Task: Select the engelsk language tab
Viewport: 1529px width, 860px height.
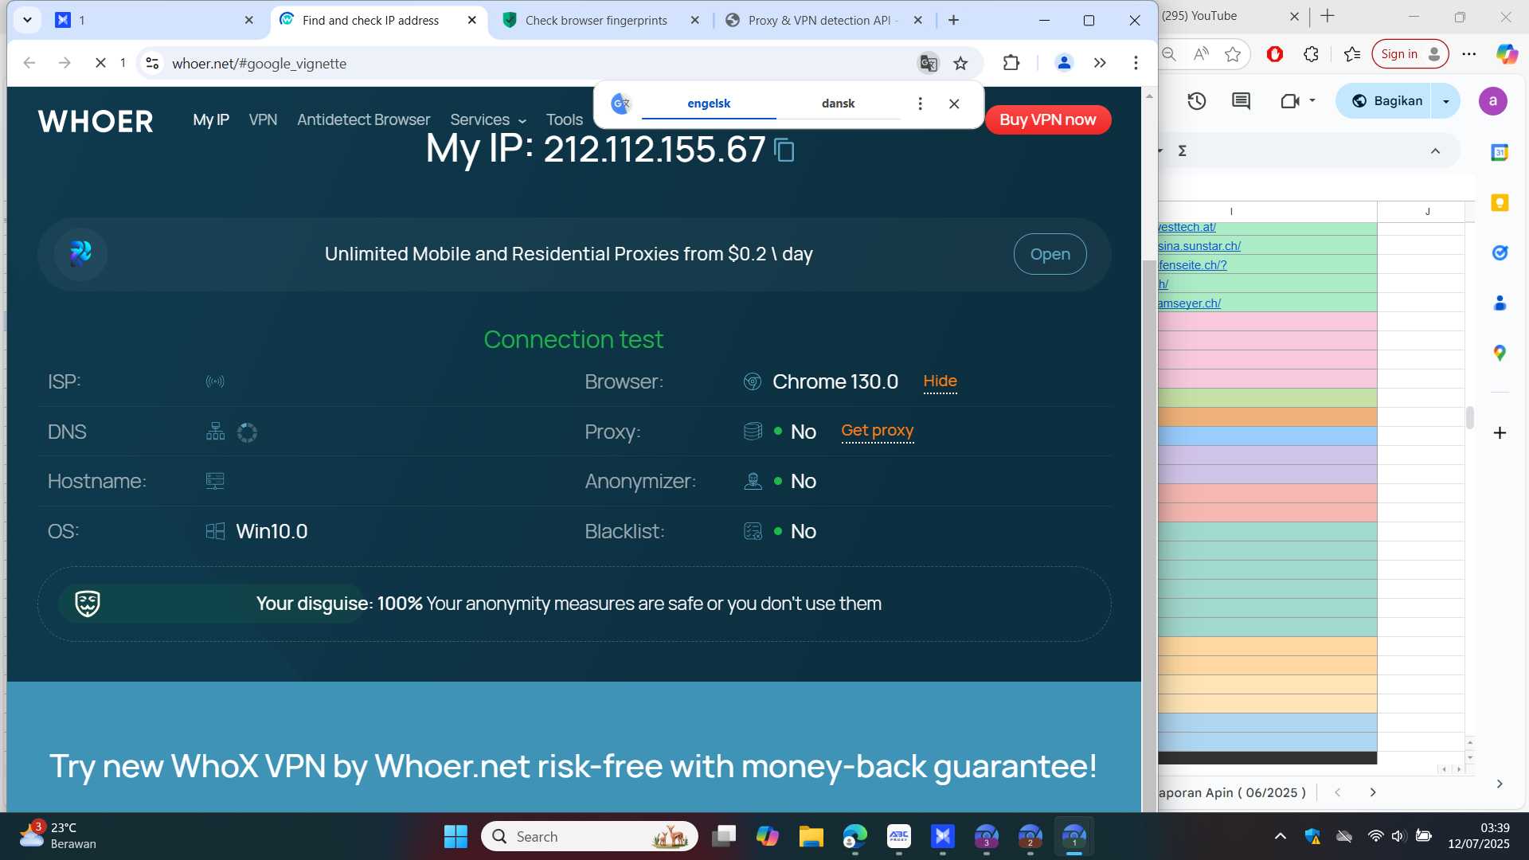Action: [709, 104]
